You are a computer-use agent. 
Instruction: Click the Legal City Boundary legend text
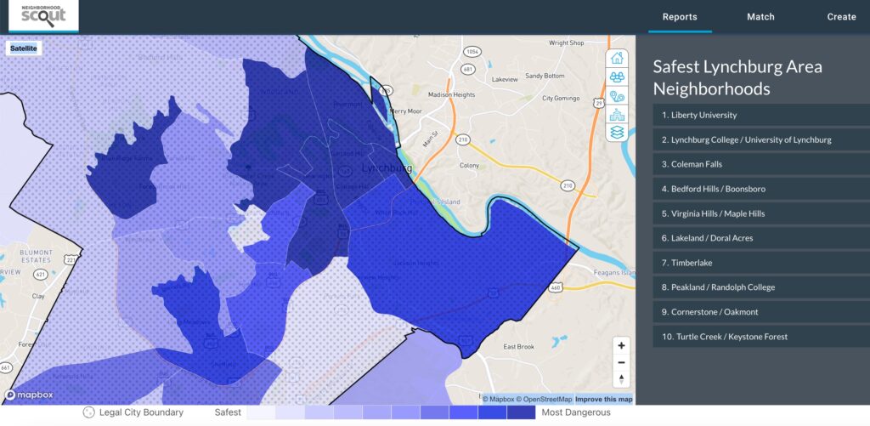tap(141, 412)
